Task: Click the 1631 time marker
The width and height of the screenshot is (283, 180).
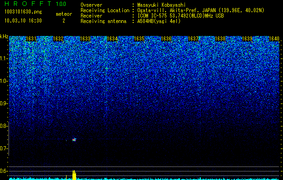Action: point(31,39)
